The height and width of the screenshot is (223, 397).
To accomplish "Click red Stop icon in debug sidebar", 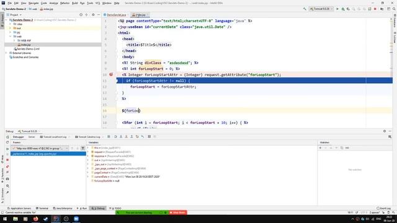I will point(7,160).
